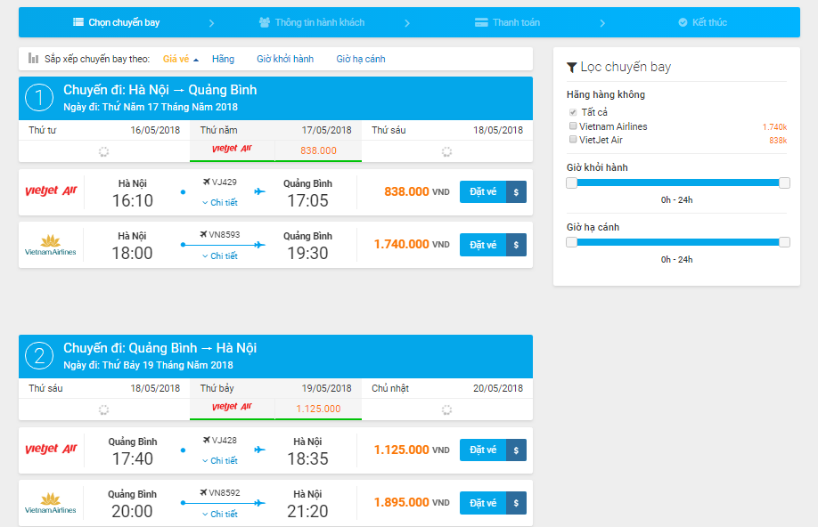Go to Thanh toán step
Viewport: 818px width, 527px height.
coord(507,22)
